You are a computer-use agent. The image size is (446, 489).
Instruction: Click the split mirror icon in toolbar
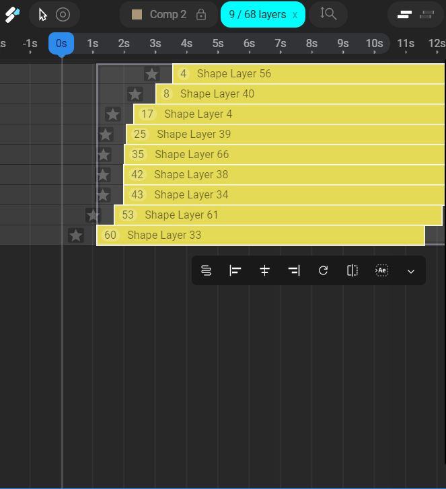[x=352, y=270]
